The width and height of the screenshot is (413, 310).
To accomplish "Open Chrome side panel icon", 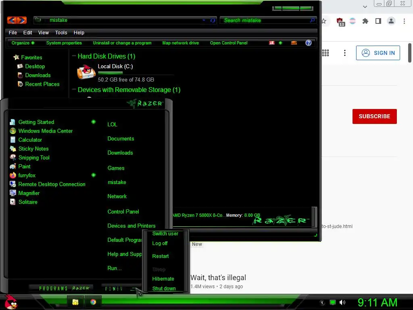I will click(x=378, y=21).
